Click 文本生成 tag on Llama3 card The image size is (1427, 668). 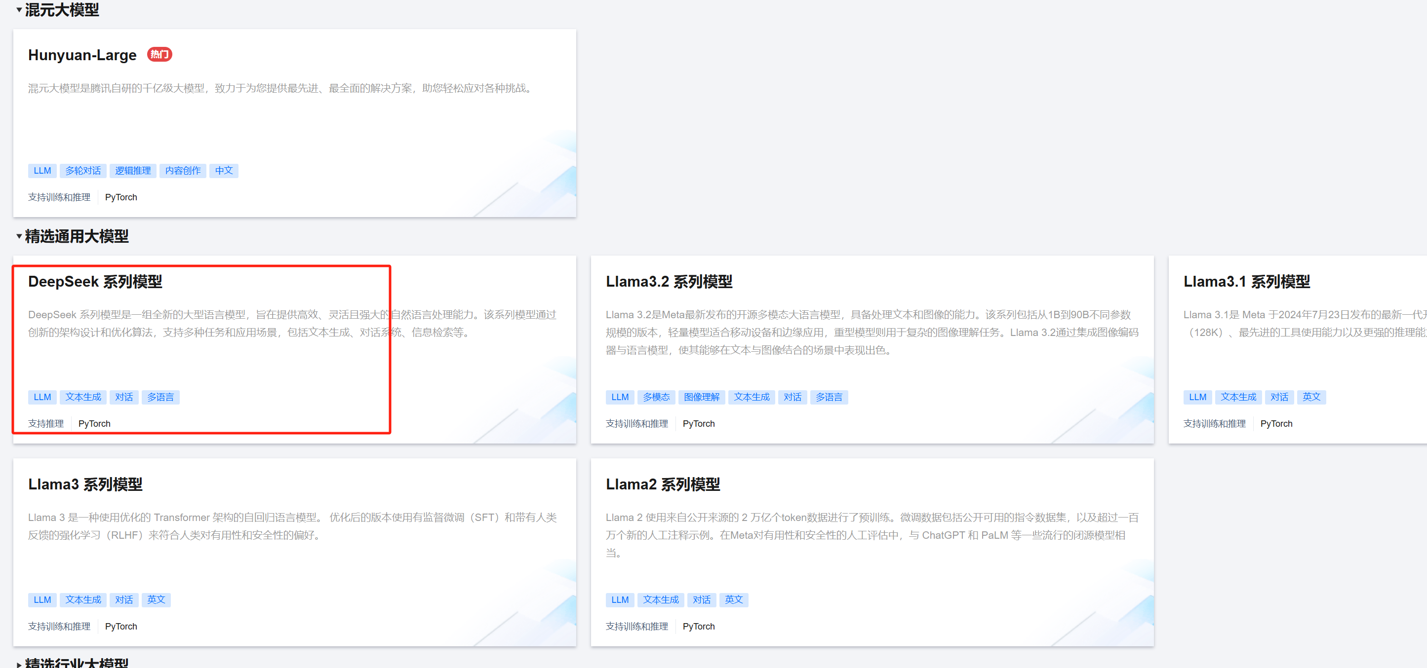(x=83, y=599)
